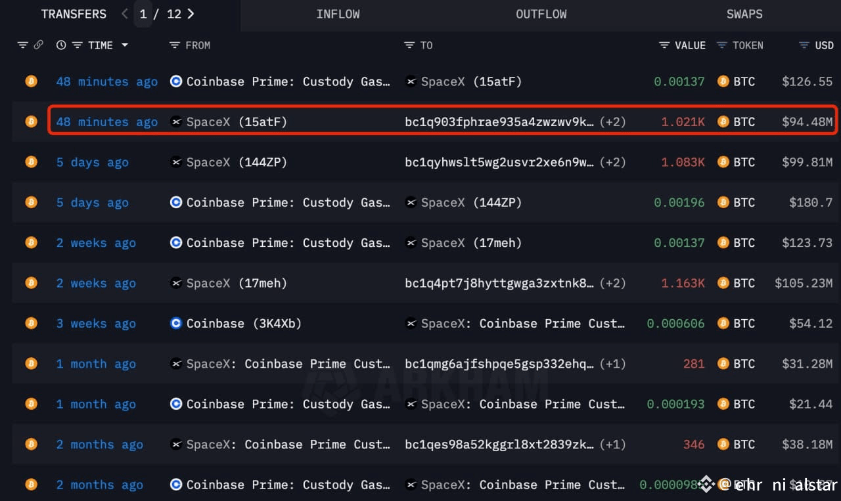Open the FROM column filter
The width and height of the screenshot is (841, 501).
[x=174, y=45]
